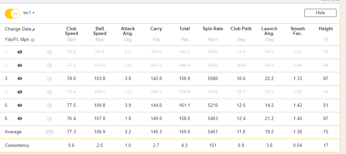Click shot 4 dispersion circle icon
This screenshot has height=154, width=346.
[x=50, y=92]
